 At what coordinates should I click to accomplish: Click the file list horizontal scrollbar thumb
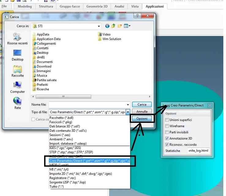63,96
